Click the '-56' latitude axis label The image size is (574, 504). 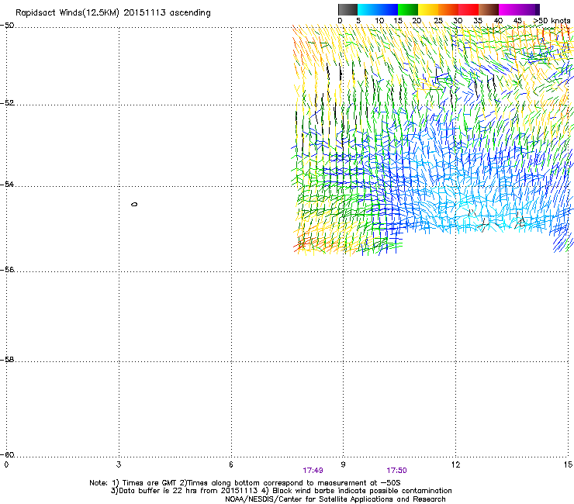[x=7, y=269]
